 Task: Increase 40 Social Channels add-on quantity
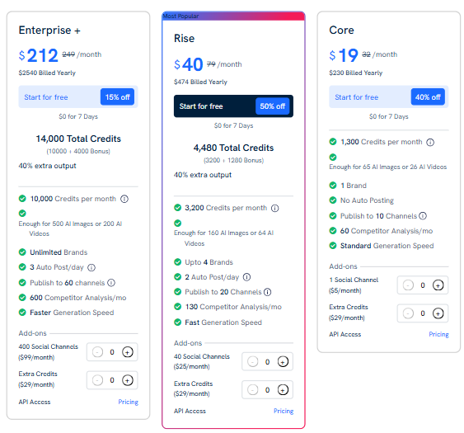click(283, 361)
